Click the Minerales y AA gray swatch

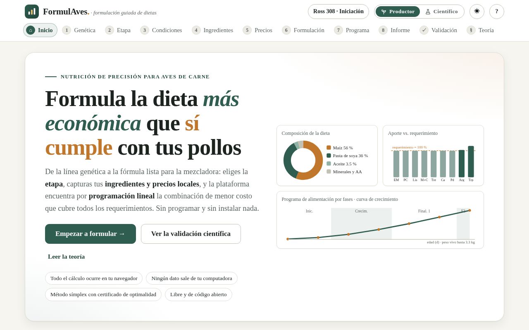(329, 172)
